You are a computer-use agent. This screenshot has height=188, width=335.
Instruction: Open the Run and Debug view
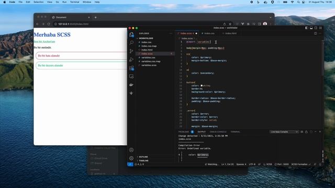coord(131,60)
